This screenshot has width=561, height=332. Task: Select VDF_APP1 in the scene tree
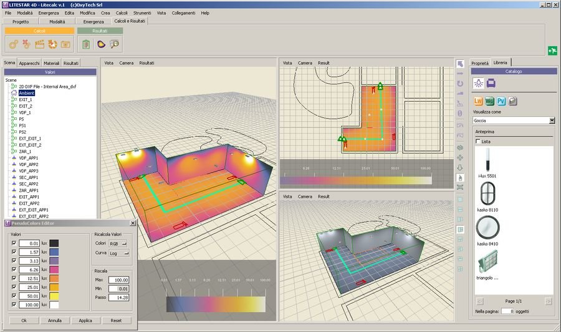click(28, 158)
